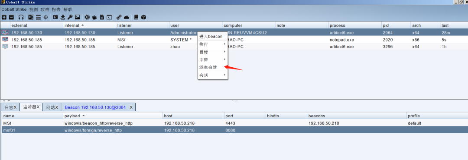Open the 攻击 menu in menu bar
This screenshot has height=160, width=468.
coord(45,9)
